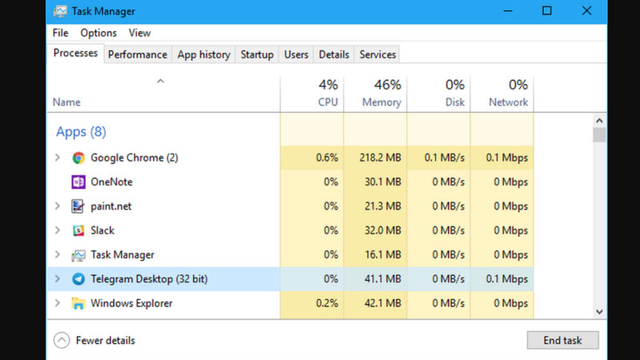Click the 30.1 MB OneNote memory value

[x=383, y=182]
